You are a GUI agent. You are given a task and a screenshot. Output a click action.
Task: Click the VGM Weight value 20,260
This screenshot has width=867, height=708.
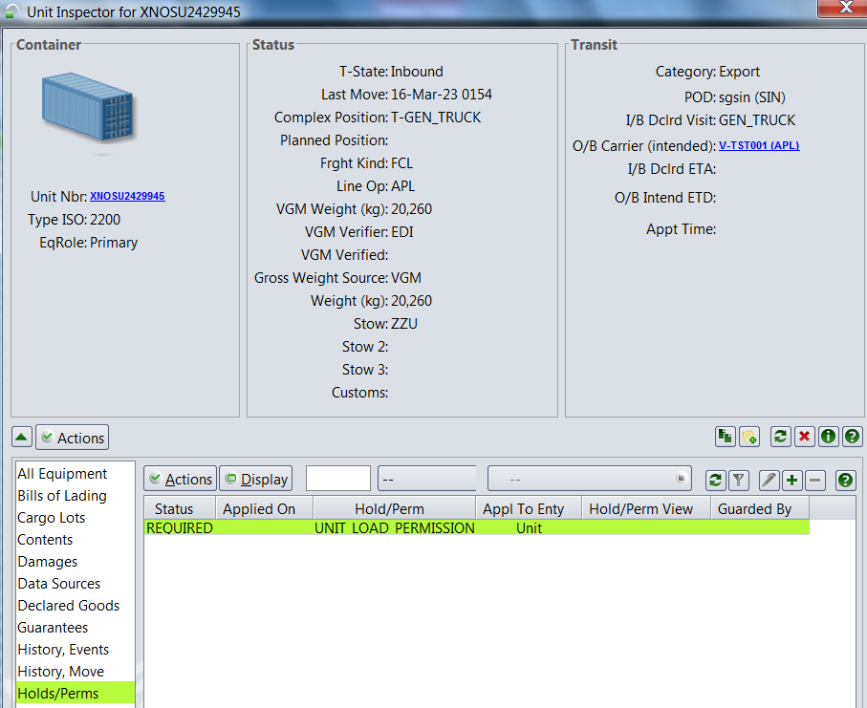tap(411, 209)
